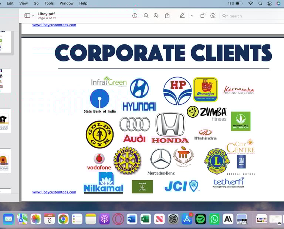This screenshot has width=284, height=229.
Task: Launch Microsoft Excel from the Dock
Action: pyautogui.click(x=146, y=219)
